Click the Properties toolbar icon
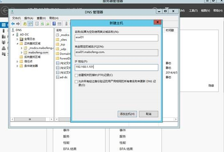Image resolution: width=224 pixels, height=152 pixels. (x=37, y=24)
